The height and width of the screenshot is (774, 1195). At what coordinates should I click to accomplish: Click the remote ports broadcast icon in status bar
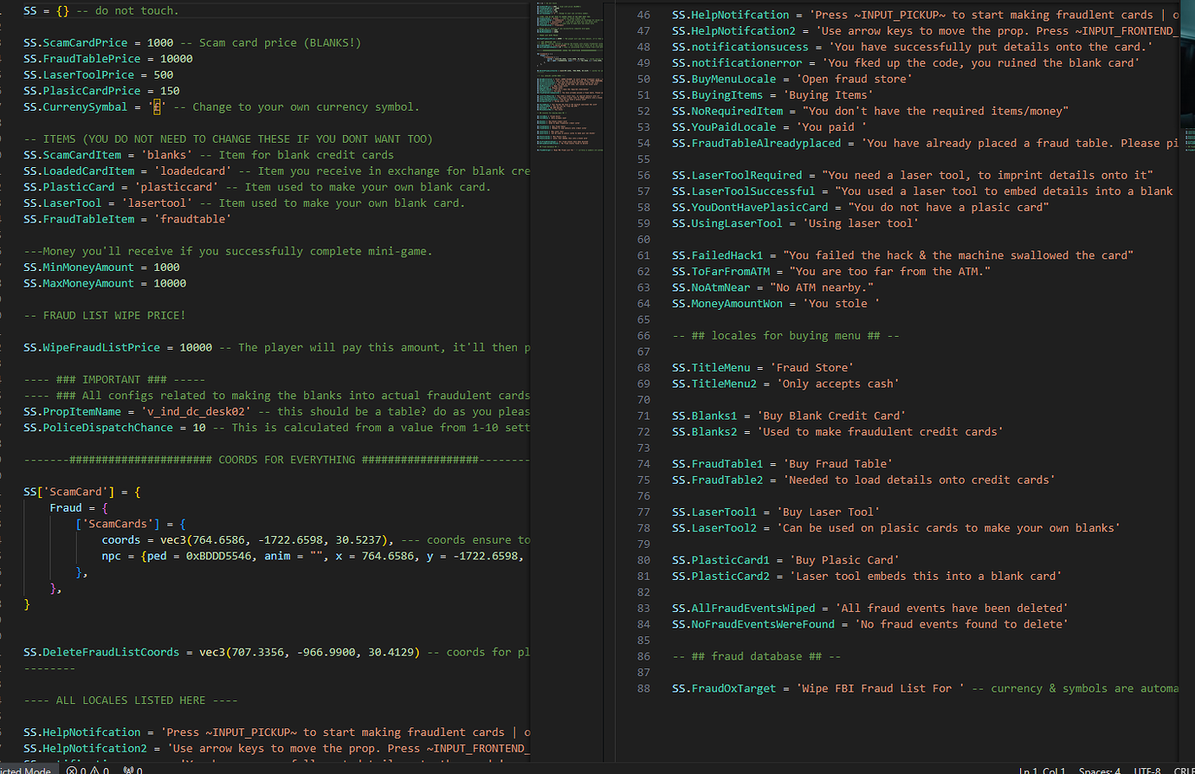click(127, 769)
